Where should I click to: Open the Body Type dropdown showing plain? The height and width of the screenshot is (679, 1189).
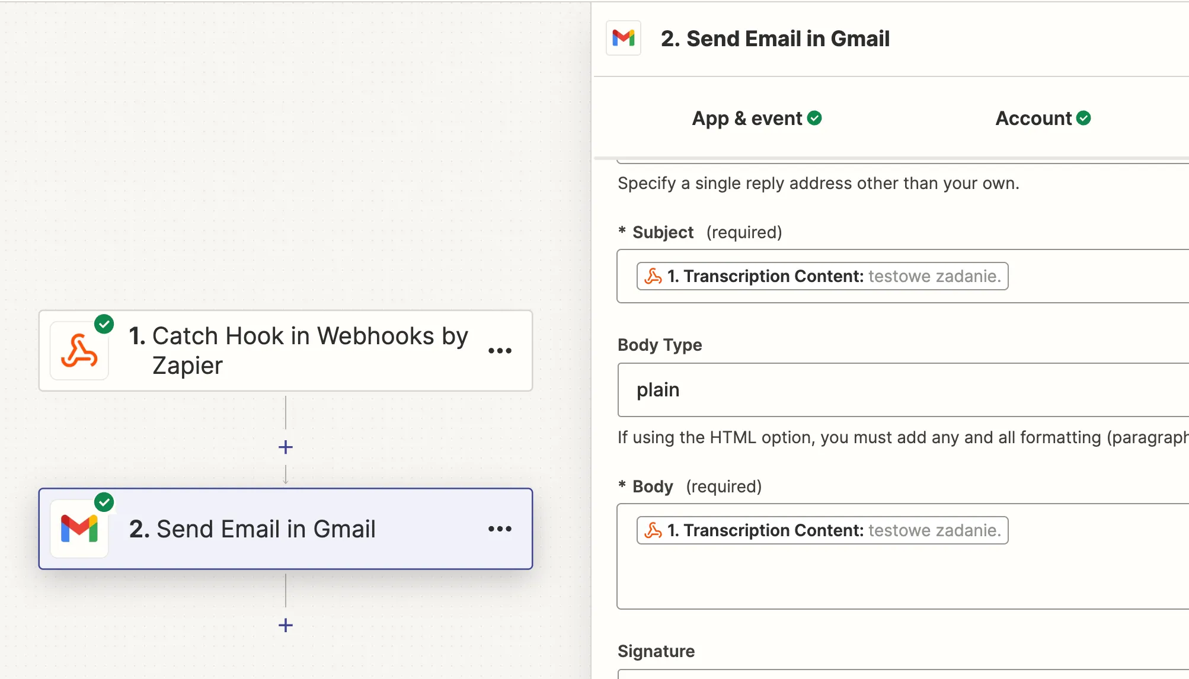click(x=903, y=390)
